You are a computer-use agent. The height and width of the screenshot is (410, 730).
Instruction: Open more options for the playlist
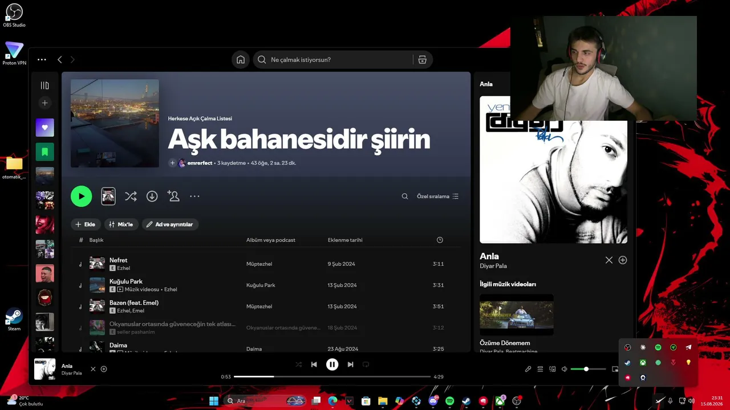(x=194, y=196)
